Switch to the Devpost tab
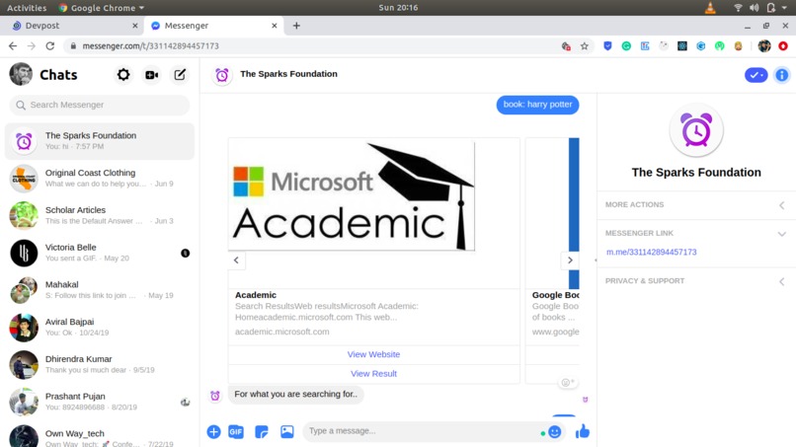796x447 pixels. pos(71,26)
